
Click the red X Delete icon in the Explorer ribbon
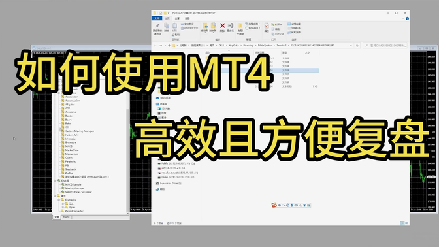coord(222,25)
